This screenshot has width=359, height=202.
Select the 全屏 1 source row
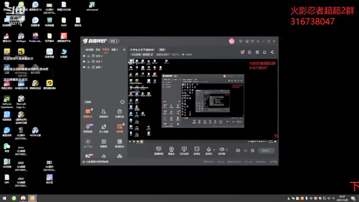tap(104, 67)
